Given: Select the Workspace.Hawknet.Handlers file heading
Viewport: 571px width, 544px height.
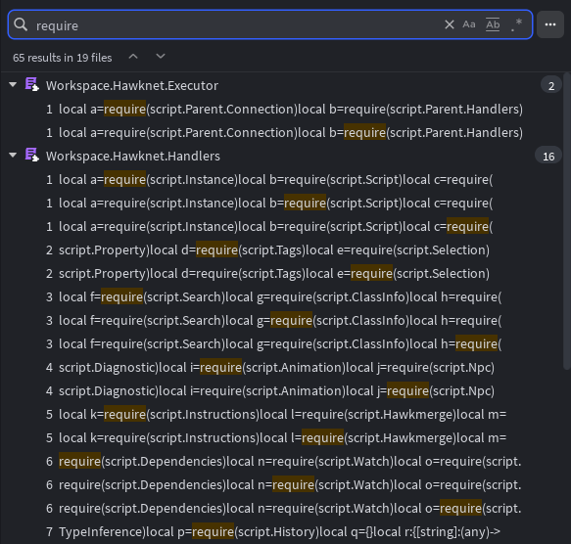Looking at the screenshot, I should click(x=133, y=157).
